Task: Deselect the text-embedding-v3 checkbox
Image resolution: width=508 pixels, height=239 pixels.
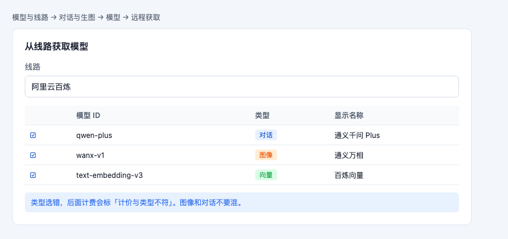Action: point(33,175)
